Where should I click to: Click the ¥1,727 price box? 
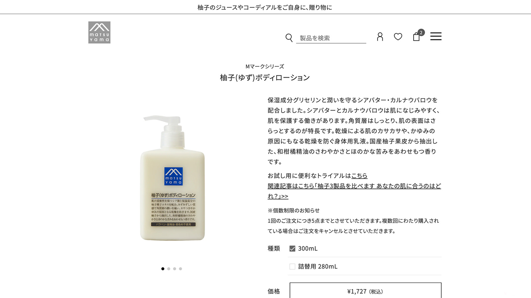tap(365, 291)
